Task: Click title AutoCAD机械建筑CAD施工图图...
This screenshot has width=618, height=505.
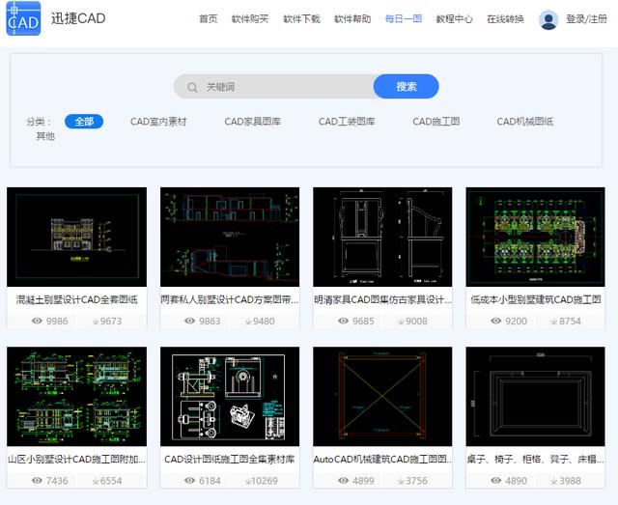Action: click(382, 460)
